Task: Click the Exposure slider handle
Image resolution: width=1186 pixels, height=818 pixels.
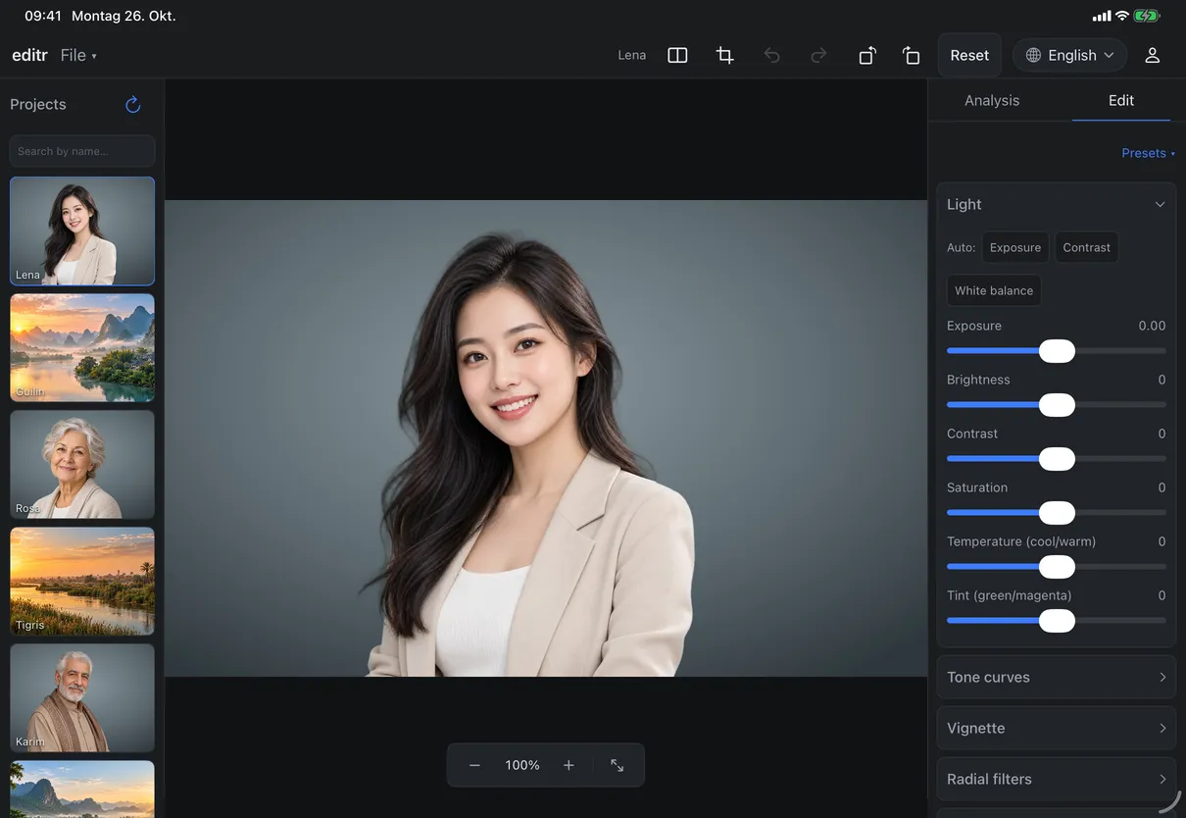Action: (1057, 351)
